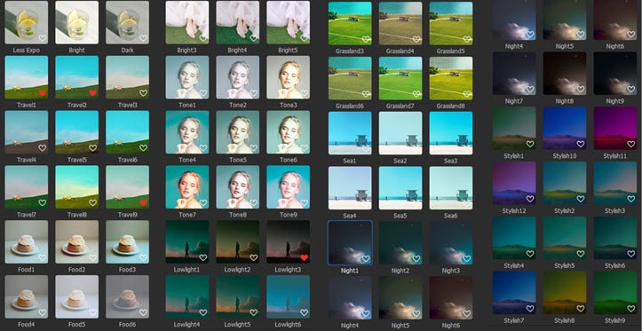Favorite the Tone3 portrait preset heart

coord(304,93)
